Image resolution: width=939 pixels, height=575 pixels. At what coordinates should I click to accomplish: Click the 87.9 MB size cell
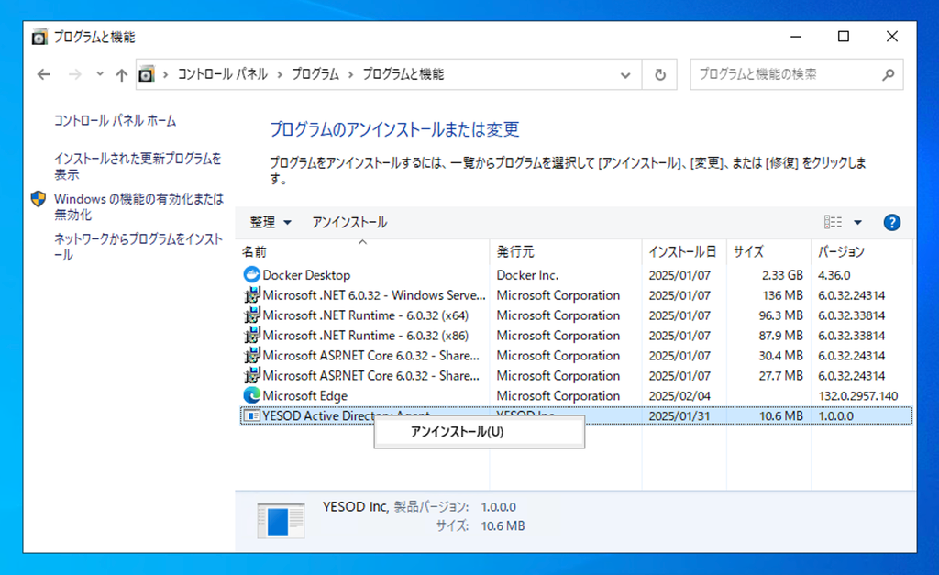(x=781, y=336)
